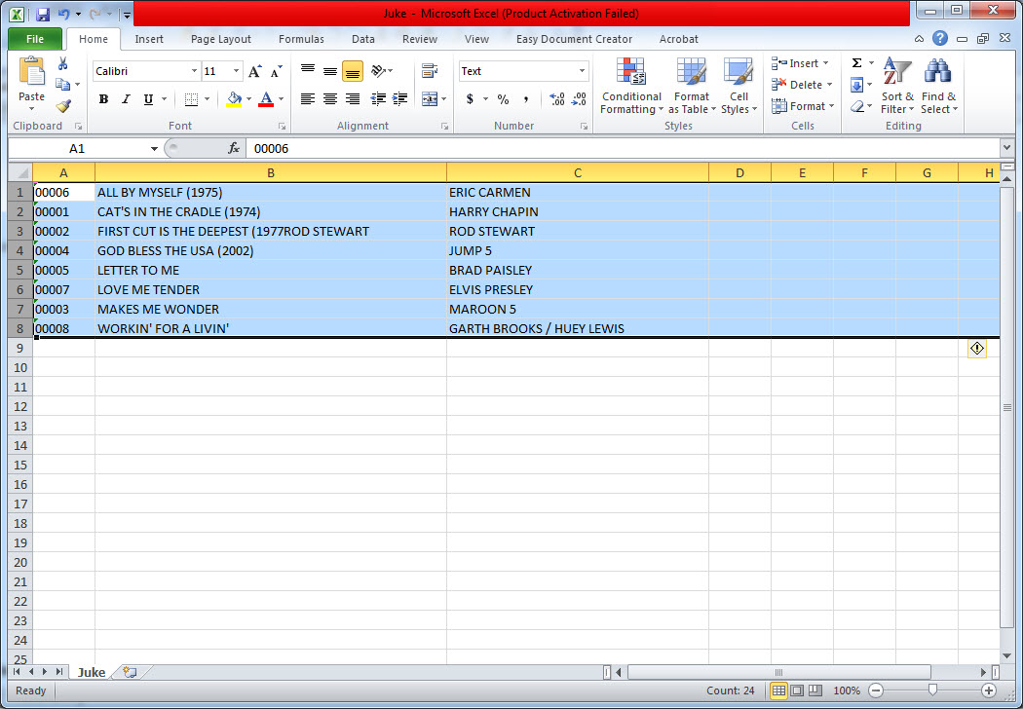Image resolution: width=1023 pixels, height=709 pixels.
Task: Click the AutoSum sigma icon
Action: (x=856, y=63)
